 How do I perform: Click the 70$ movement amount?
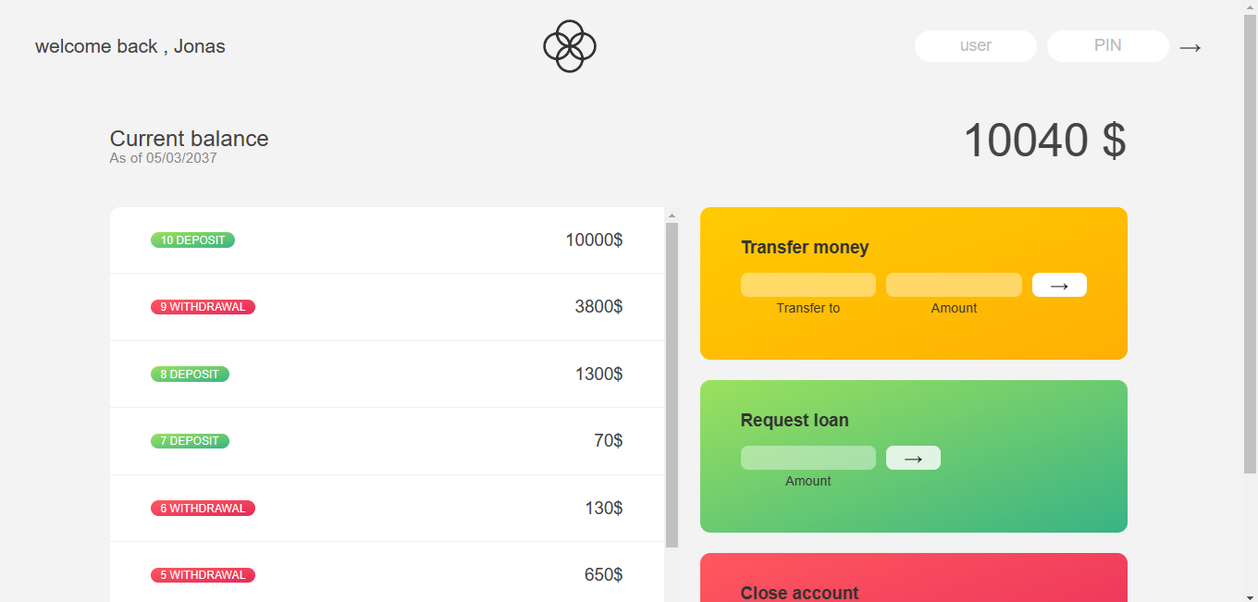(608, 440)
